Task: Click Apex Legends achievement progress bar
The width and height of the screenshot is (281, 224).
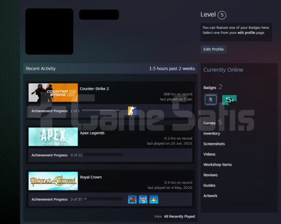Action: (104, 155)
